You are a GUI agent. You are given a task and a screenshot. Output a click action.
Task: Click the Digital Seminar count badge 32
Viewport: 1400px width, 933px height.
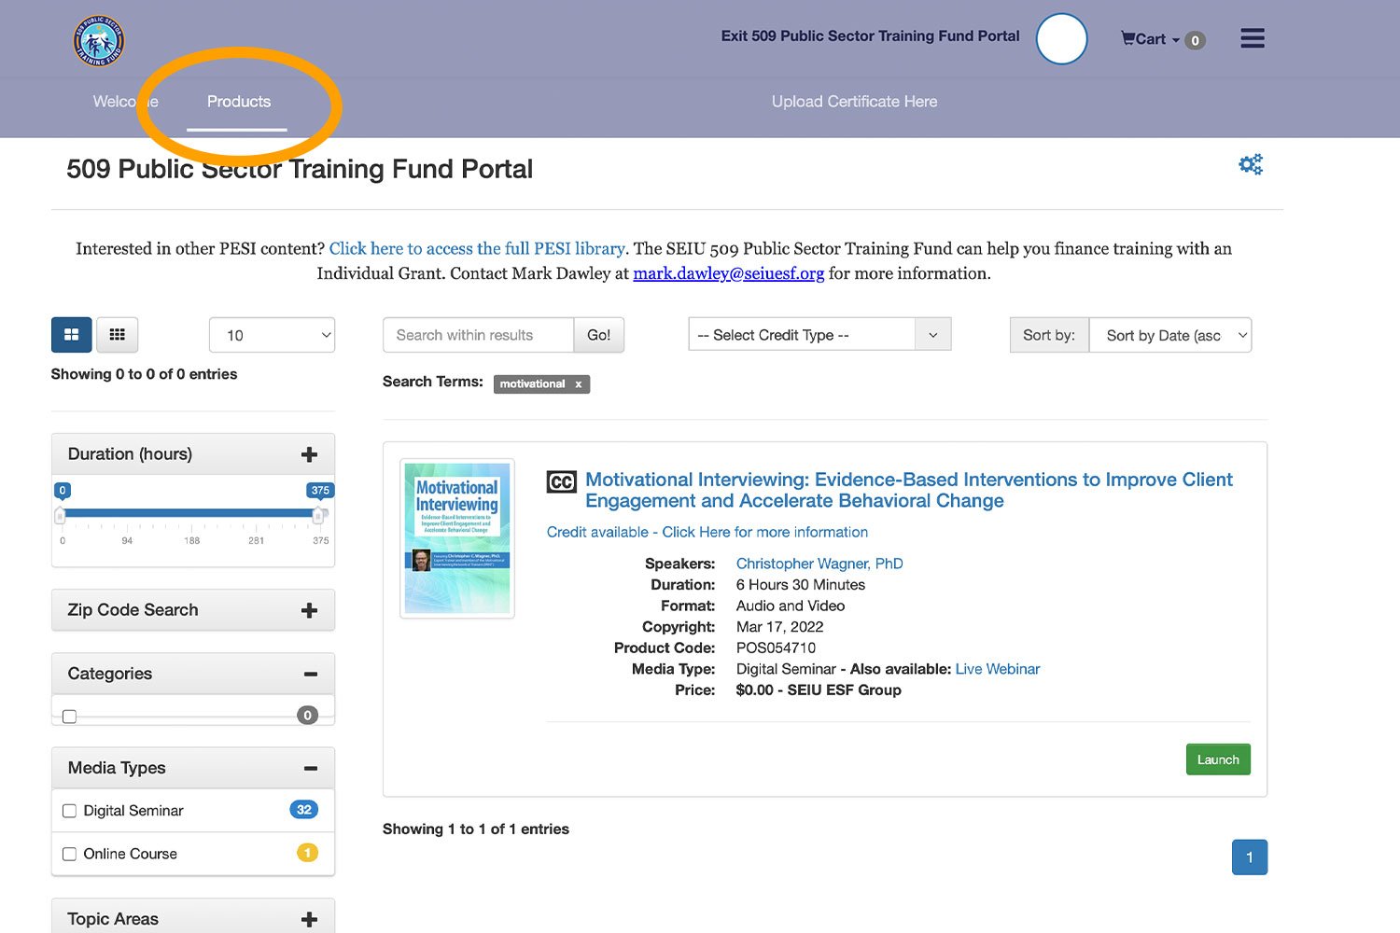[x=304, y=810]
